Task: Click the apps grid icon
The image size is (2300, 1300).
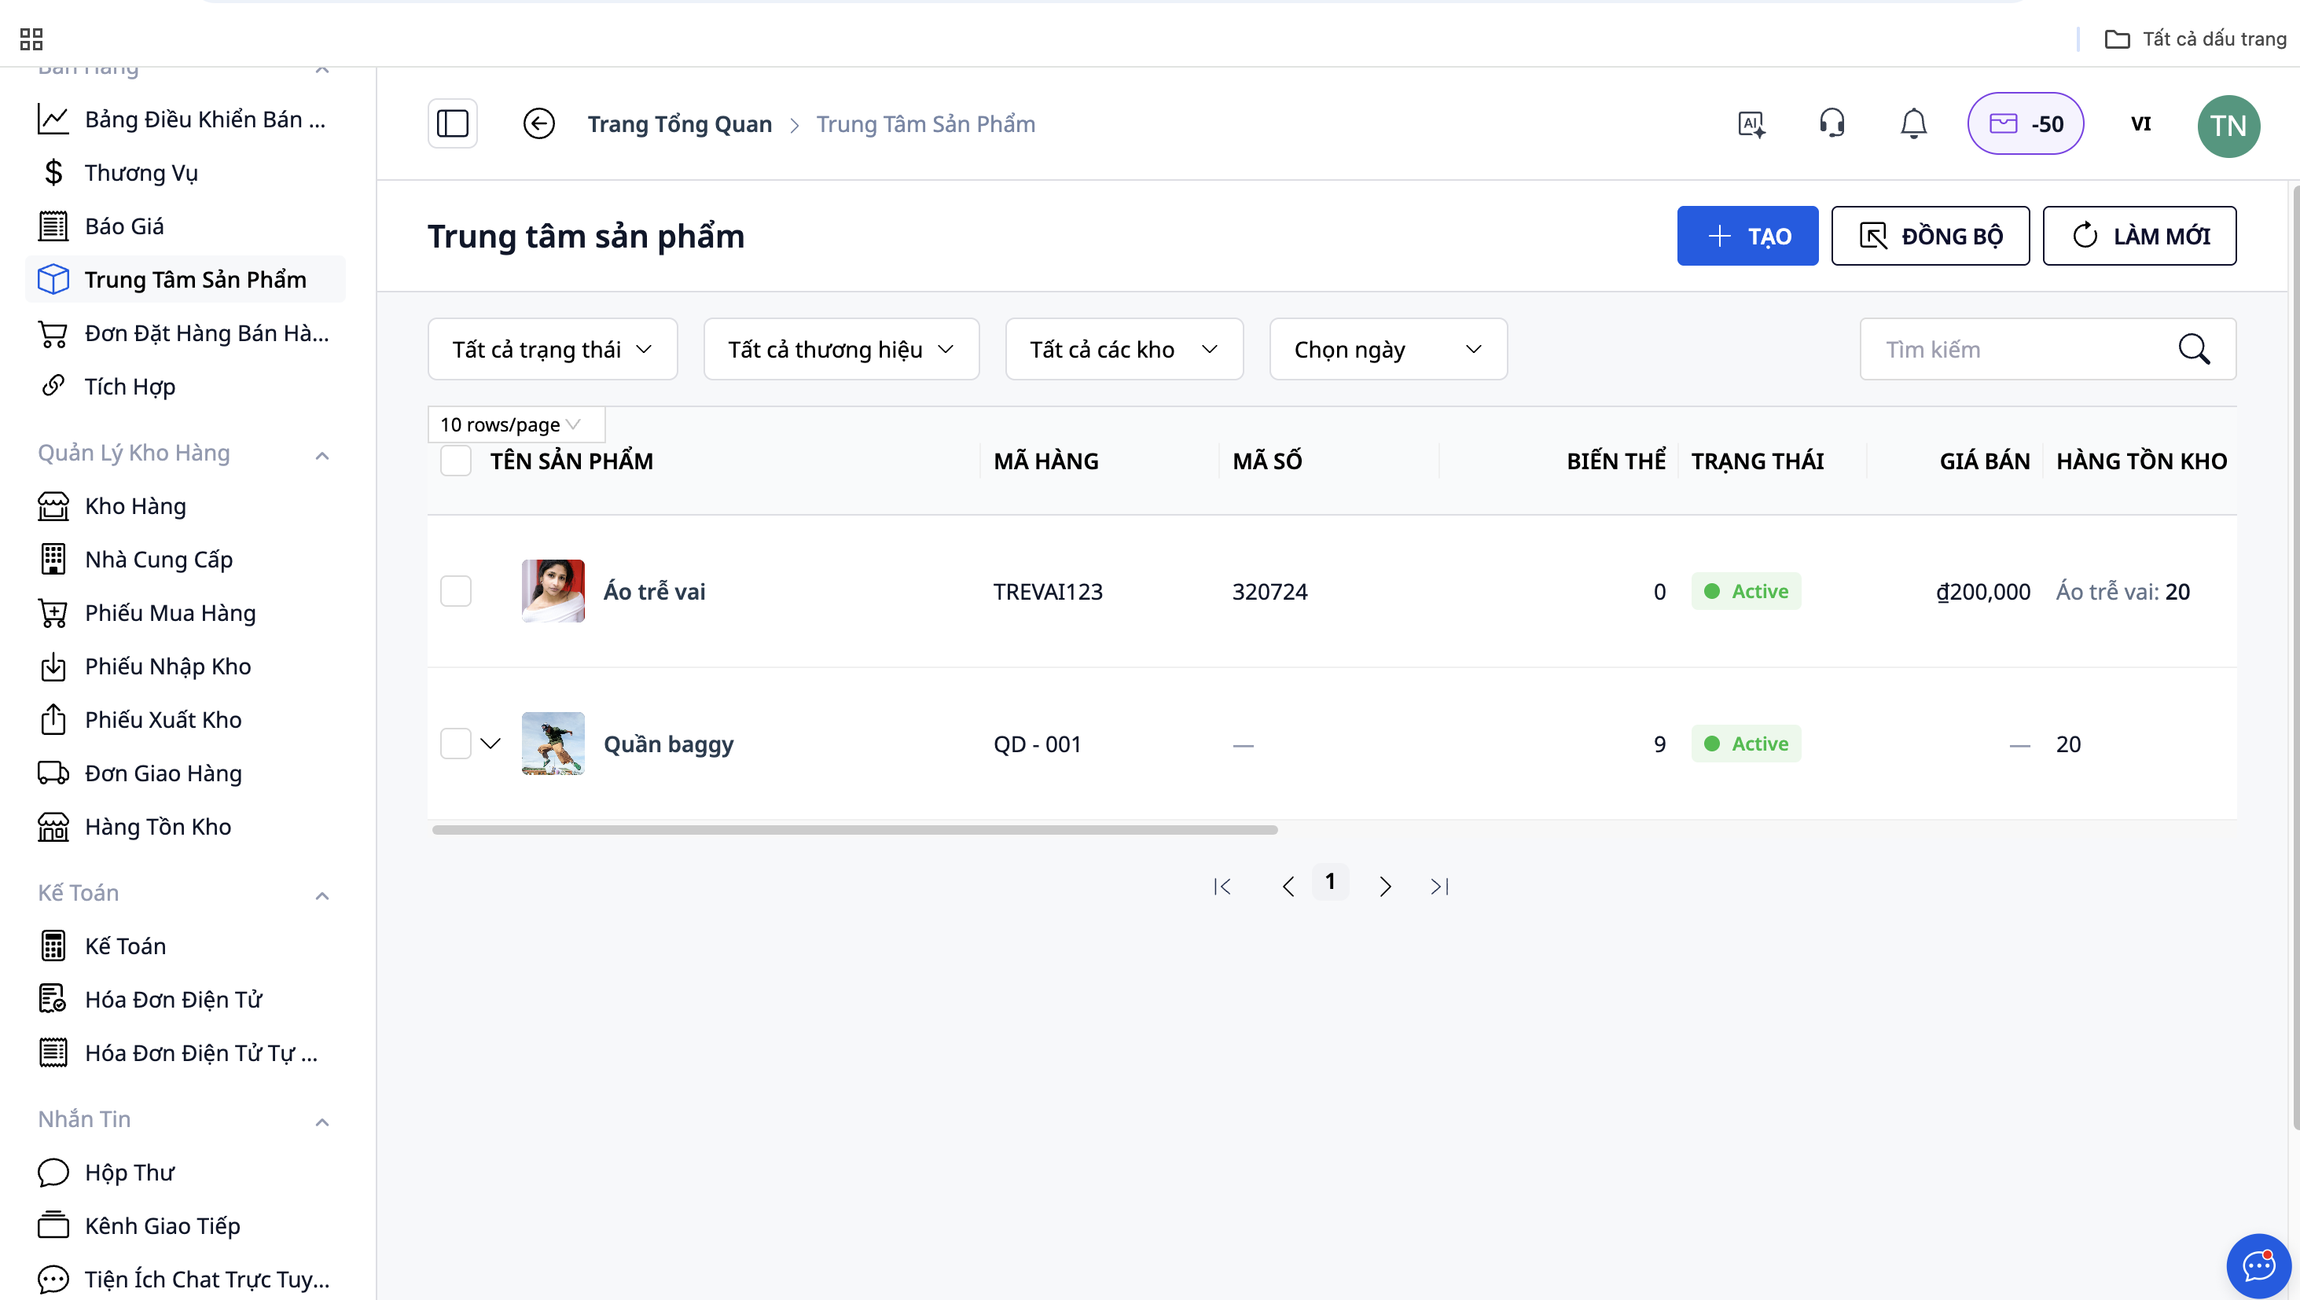Action: [31, 39]
